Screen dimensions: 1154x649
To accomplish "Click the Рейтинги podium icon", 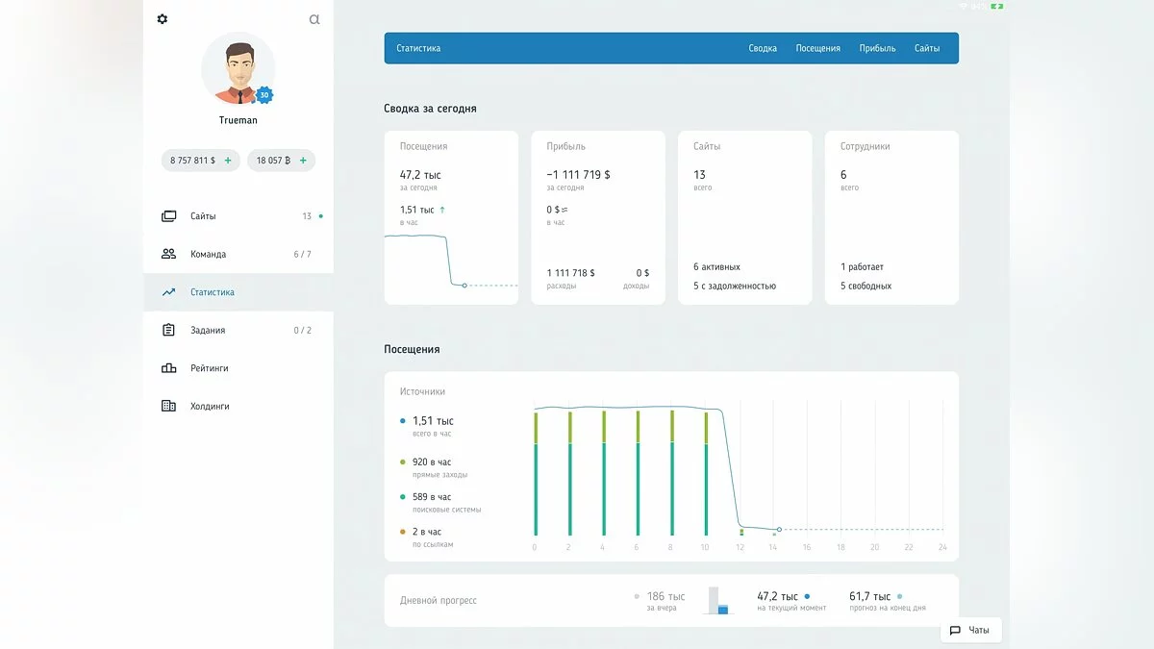I will click(x=169, y=368).
